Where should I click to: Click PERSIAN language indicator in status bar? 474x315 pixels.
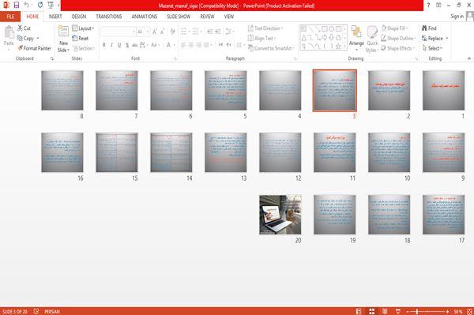(x=52, y=311)
